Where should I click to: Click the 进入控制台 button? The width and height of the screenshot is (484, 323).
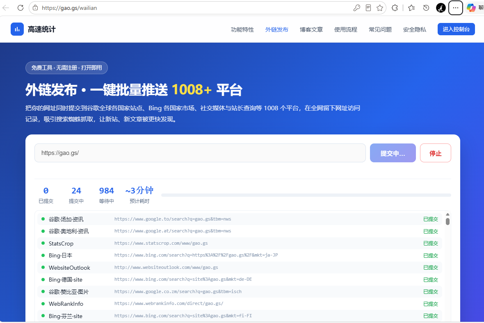point(456,29)
